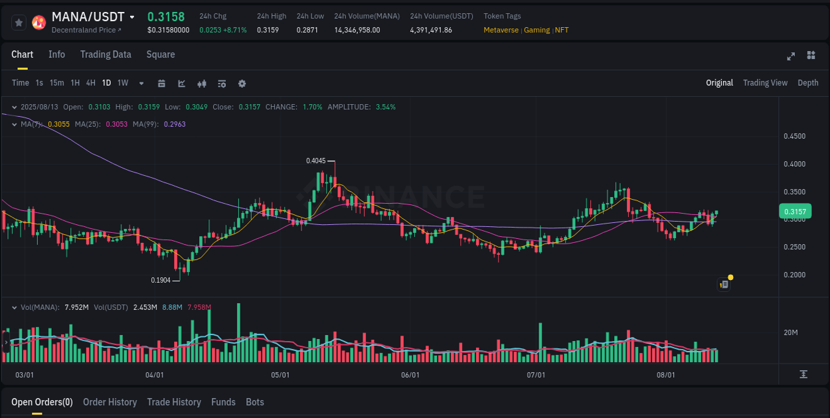Favorite MANA/USDT with the star toggle
The width and height of the screenshot is (830, 418).
pyautogui.click(x=19, y=22)
